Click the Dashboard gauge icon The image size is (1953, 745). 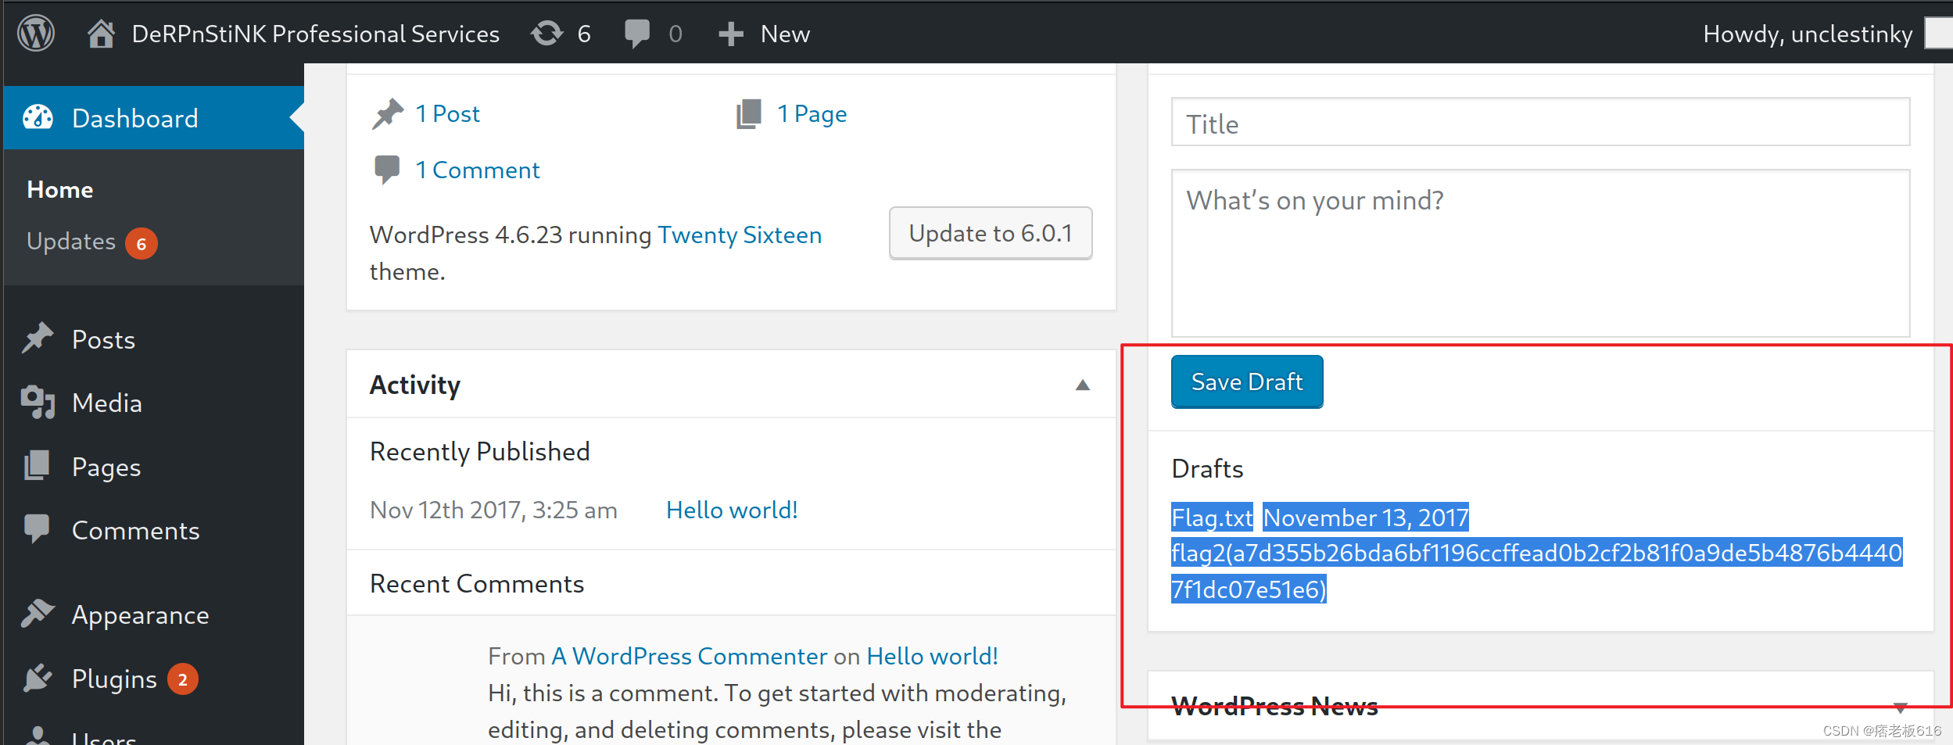click(x=38, y=118)
